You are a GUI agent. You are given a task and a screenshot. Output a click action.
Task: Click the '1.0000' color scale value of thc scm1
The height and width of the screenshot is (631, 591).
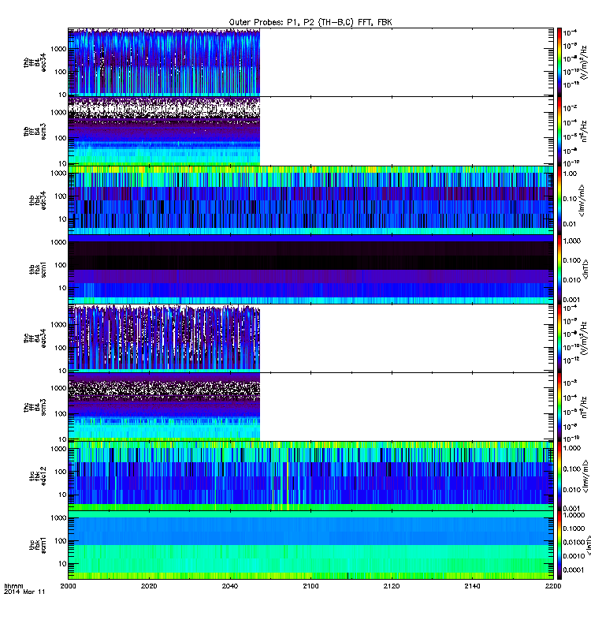pyautogui.click(x=574, y=515)
